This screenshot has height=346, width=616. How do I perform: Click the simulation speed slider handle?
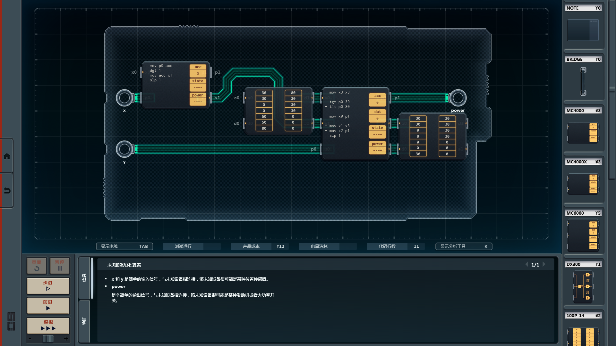(x=48, y=339)
